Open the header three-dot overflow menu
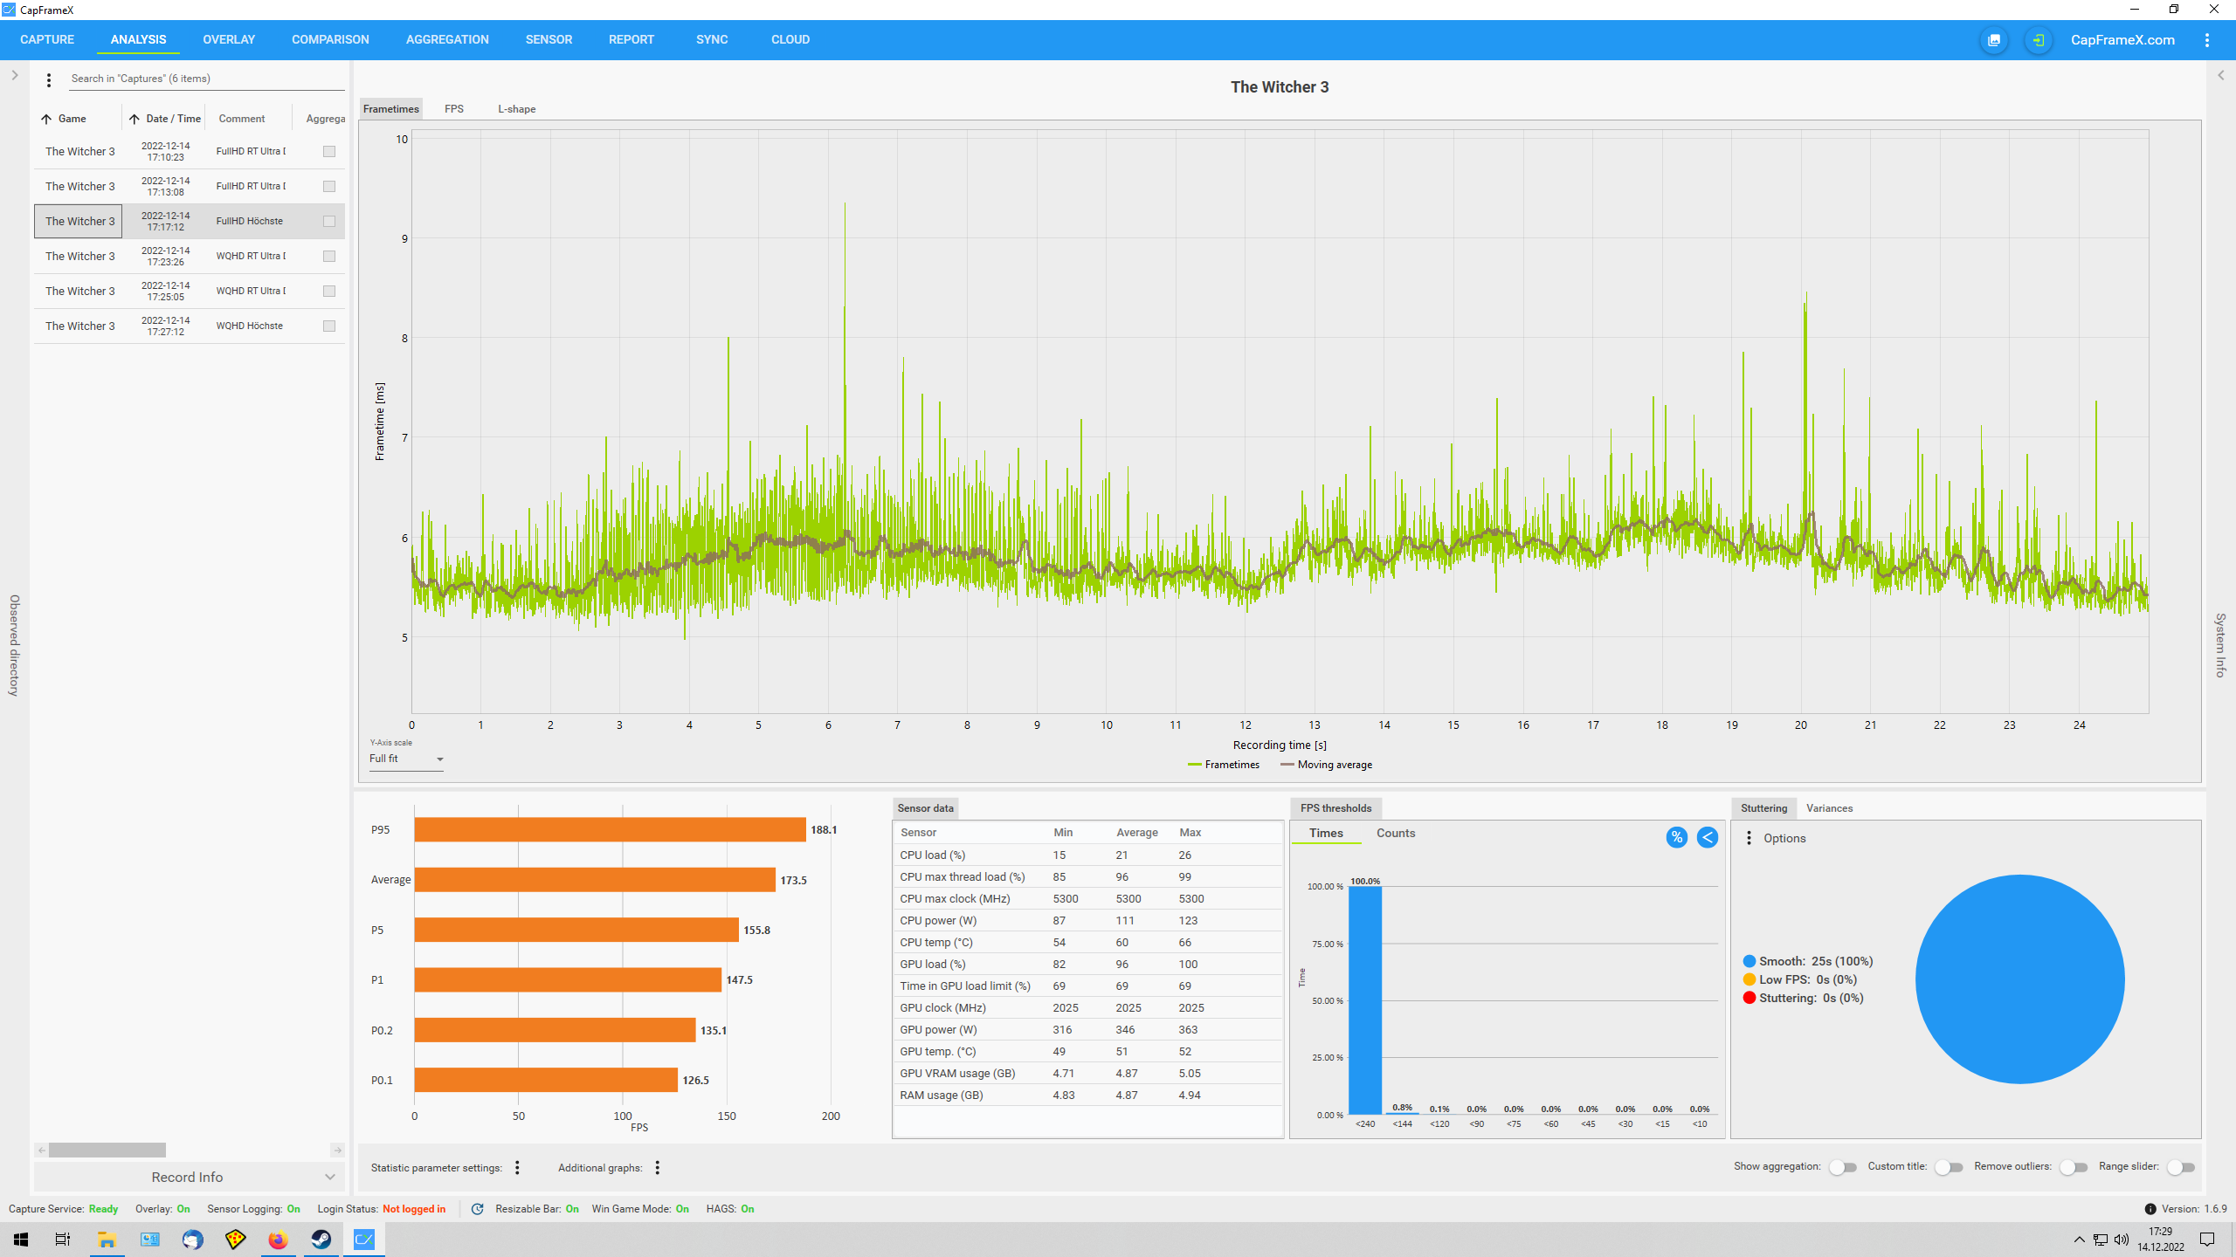This screenshot has width=2236, height=1257. tap(2206, 40)
